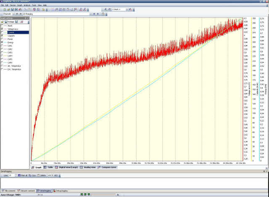Toggle the Voltage curve checkbox
Screen dimensions: 269x197
click(2, 29)
